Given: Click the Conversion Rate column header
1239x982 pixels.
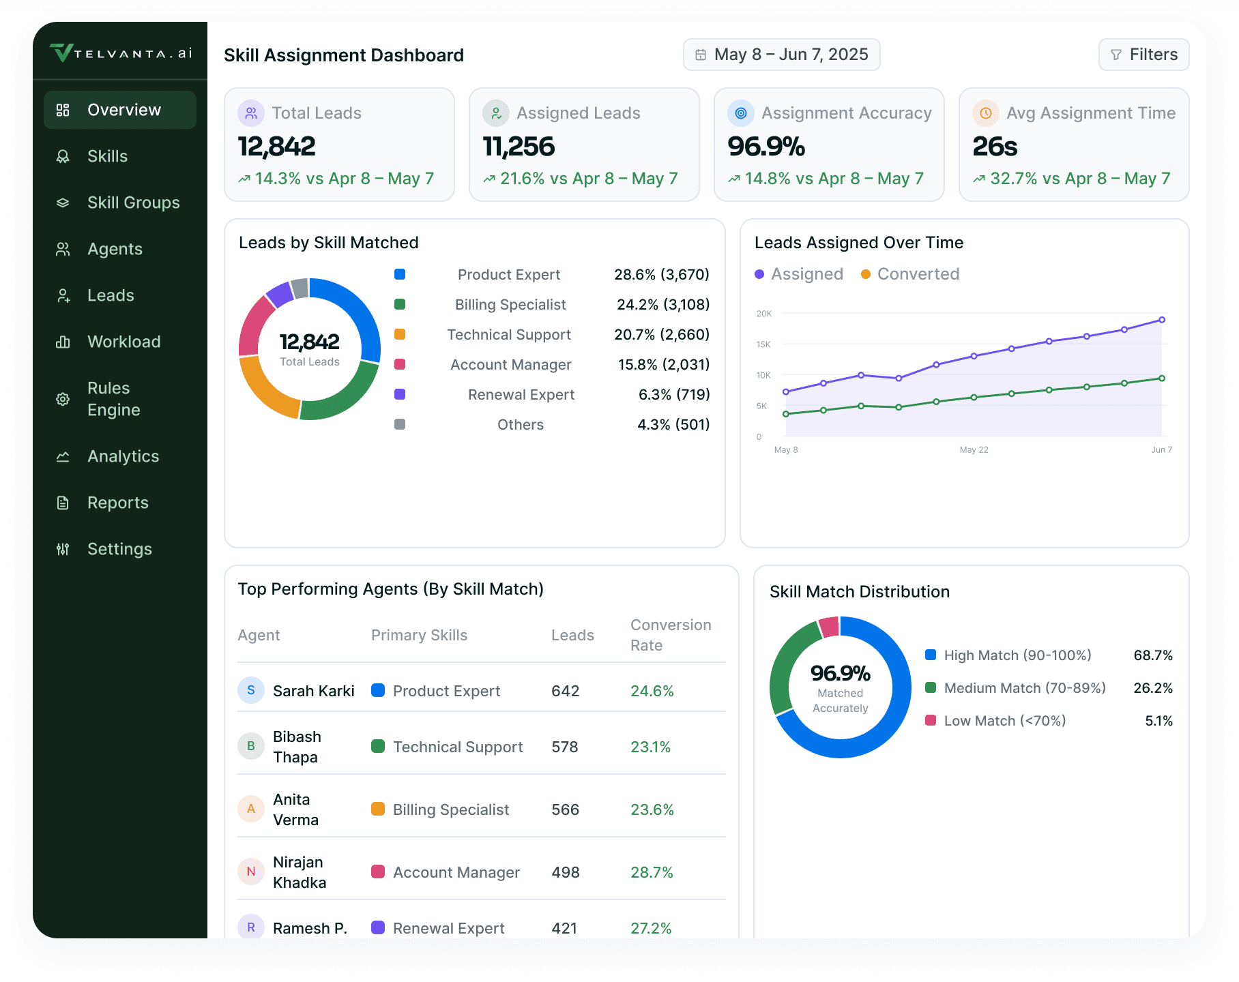Looking at the screenshot, I should pyautogui.click(x=671, y=635).
